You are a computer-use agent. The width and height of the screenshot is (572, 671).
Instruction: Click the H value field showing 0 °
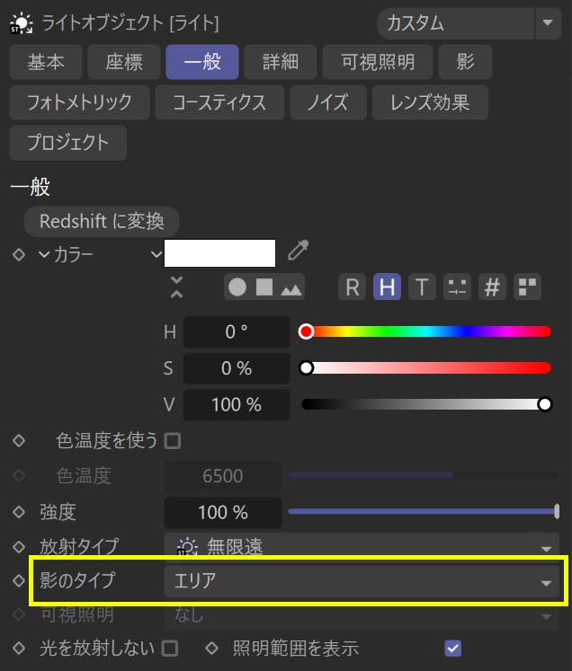[x=237, y=331]
